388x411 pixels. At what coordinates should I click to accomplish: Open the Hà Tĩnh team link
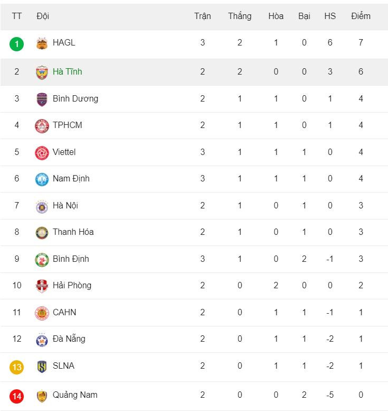point(67,71)
